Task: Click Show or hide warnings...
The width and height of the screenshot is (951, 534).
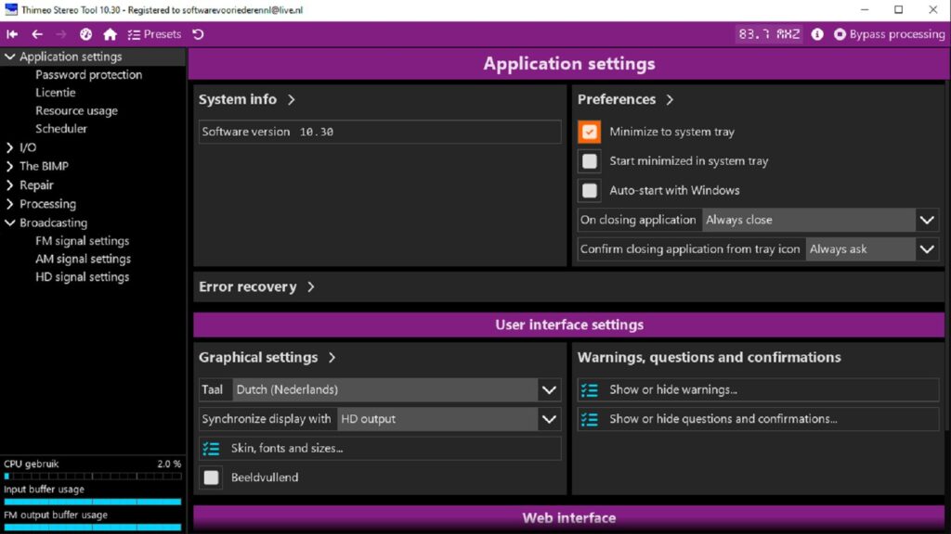Action: point(758,390)
